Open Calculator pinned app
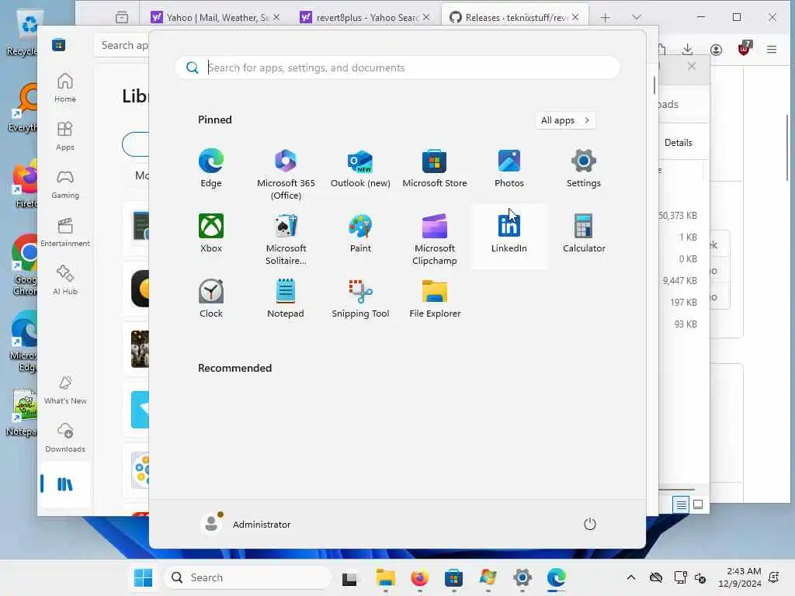 click(x=584, y=234)
